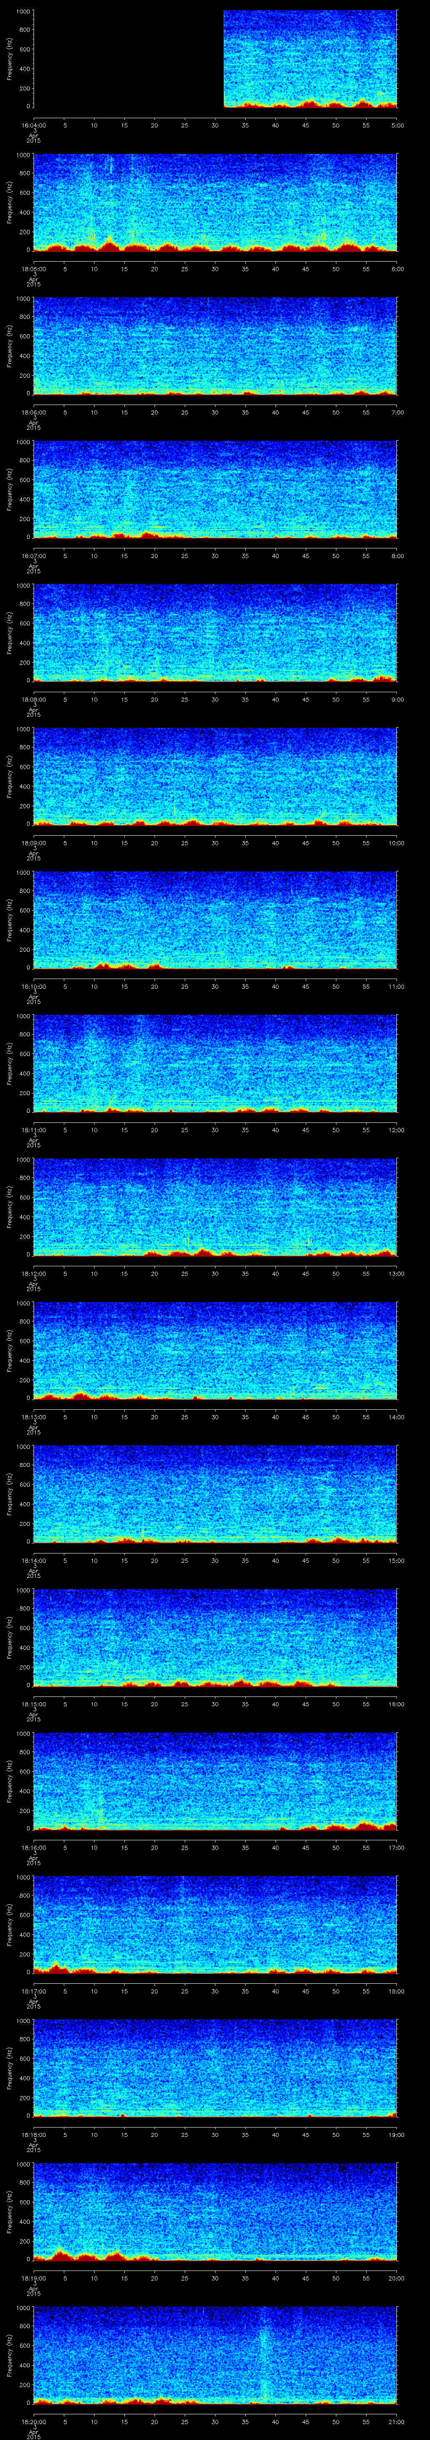
Task: Click the 18:12:00 start time label
Action: tap(33, 1273)
